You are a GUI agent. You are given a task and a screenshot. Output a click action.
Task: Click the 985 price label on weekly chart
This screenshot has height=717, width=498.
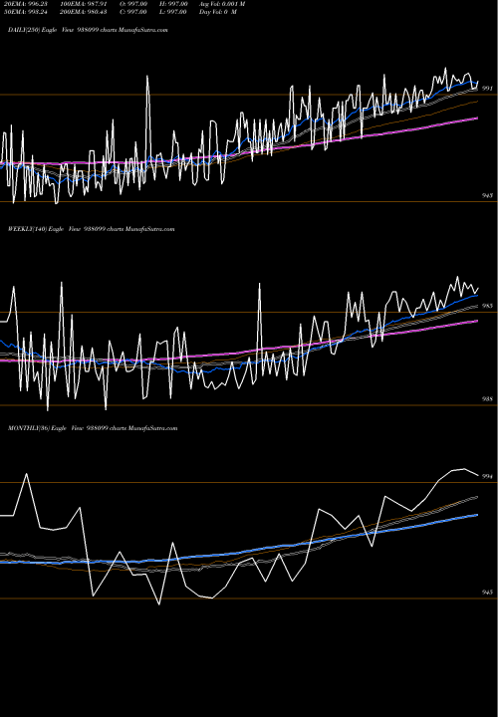[x=487, y=306]
